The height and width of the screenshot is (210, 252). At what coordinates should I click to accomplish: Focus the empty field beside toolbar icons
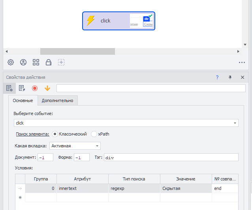pyautogui.click(x=151, y=88)
